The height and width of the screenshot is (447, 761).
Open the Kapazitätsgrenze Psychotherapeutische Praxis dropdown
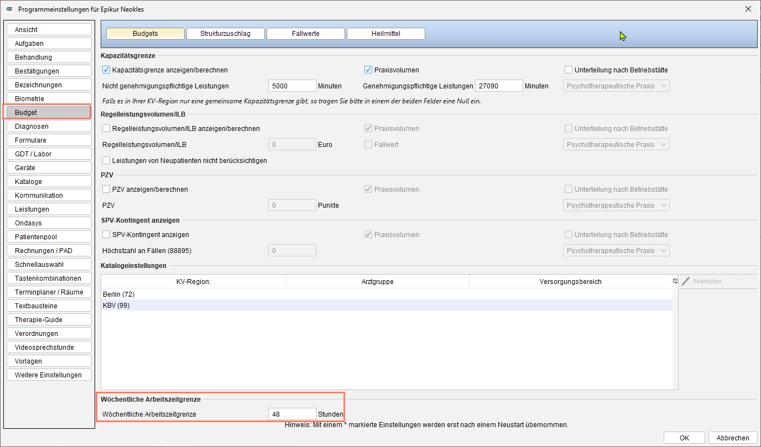click(616, 86)
